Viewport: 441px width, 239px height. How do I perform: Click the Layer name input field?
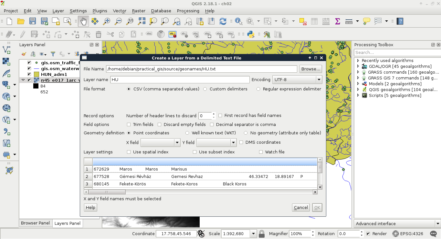[x=180, y=79]
